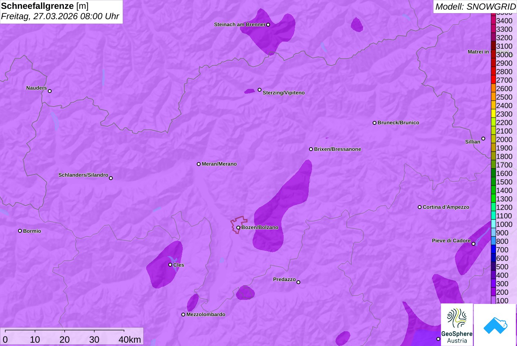Click the Cles marker dot
The width and height of the screenshot is (517, 346).
[x=170, y=264]
